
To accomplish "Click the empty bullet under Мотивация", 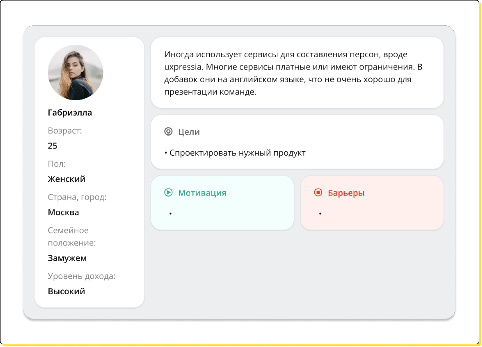I will pyautogui.click(x=170, y=214).
